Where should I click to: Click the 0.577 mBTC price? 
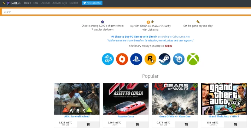pos(163,122)
